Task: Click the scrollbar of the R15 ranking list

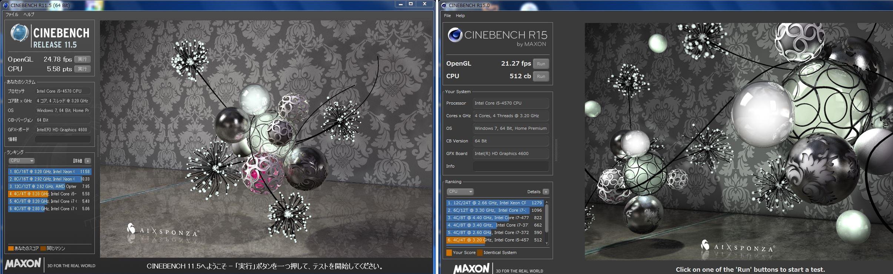Action: (546, 222)
